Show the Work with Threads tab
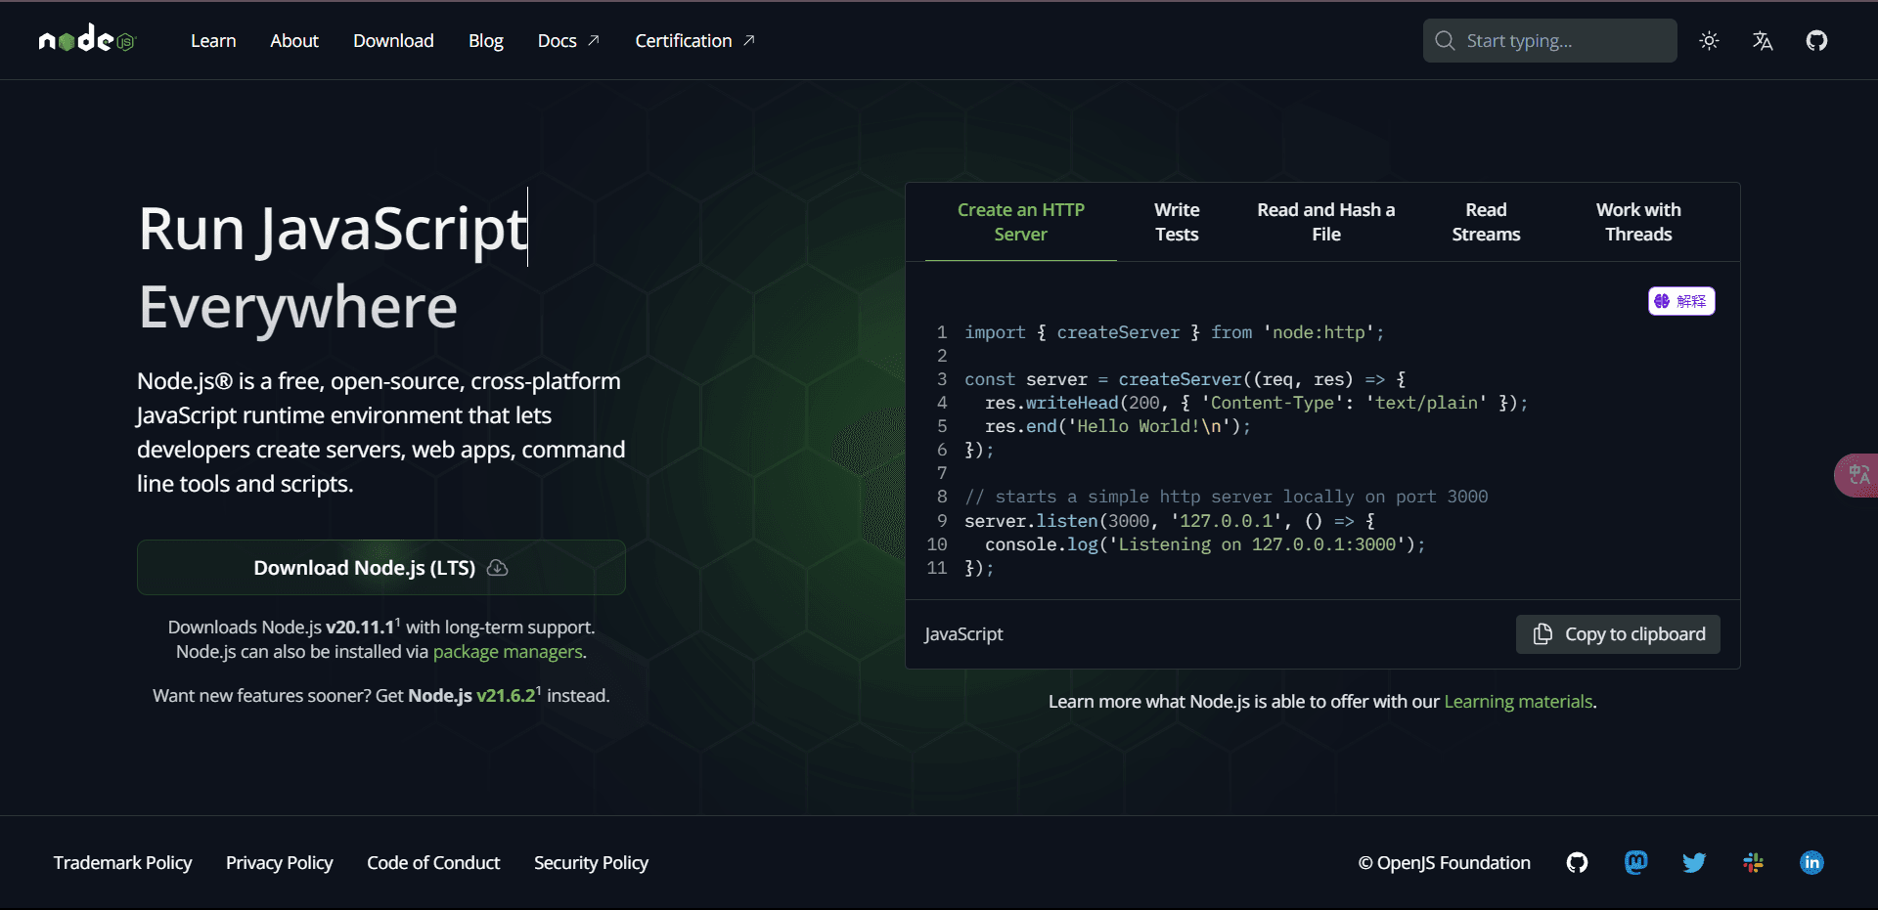Screen dimensions: 1878x910 click(x=1638, y=222)
